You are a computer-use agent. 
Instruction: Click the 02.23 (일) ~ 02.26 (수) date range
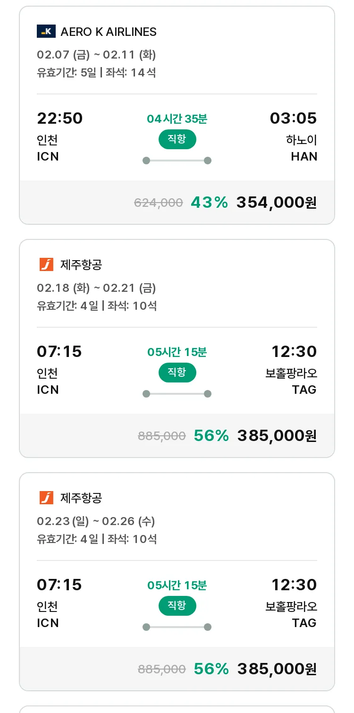(x=96, y=521)
